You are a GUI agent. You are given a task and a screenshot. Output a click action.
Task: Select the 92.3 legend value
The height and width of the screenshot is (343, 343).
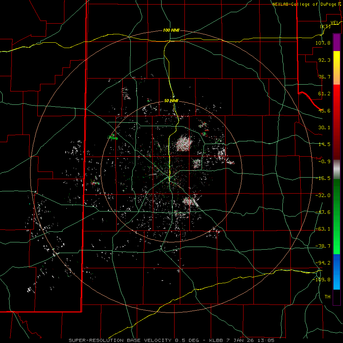pos(324,60)
